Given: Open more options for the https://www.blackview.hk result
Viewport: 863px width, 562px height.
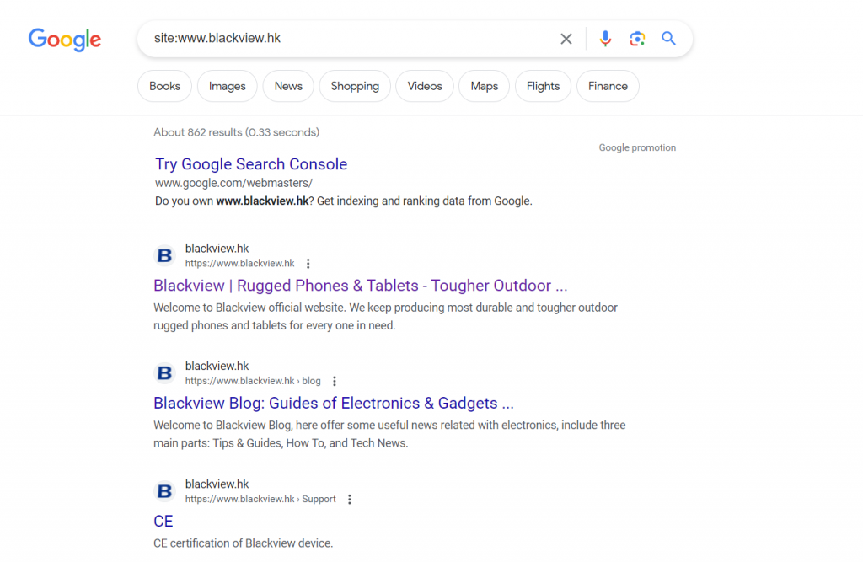Looking at the screenshot, I should 308,264.
